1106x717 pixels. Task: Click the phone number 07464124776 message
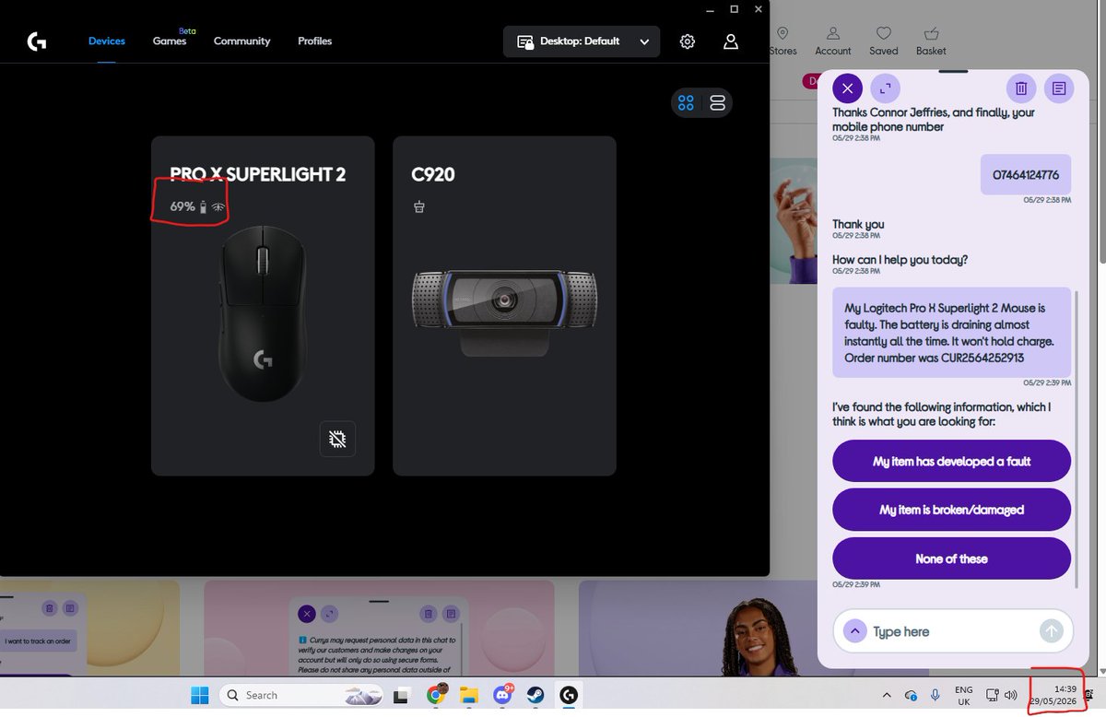pos(1026,174)
